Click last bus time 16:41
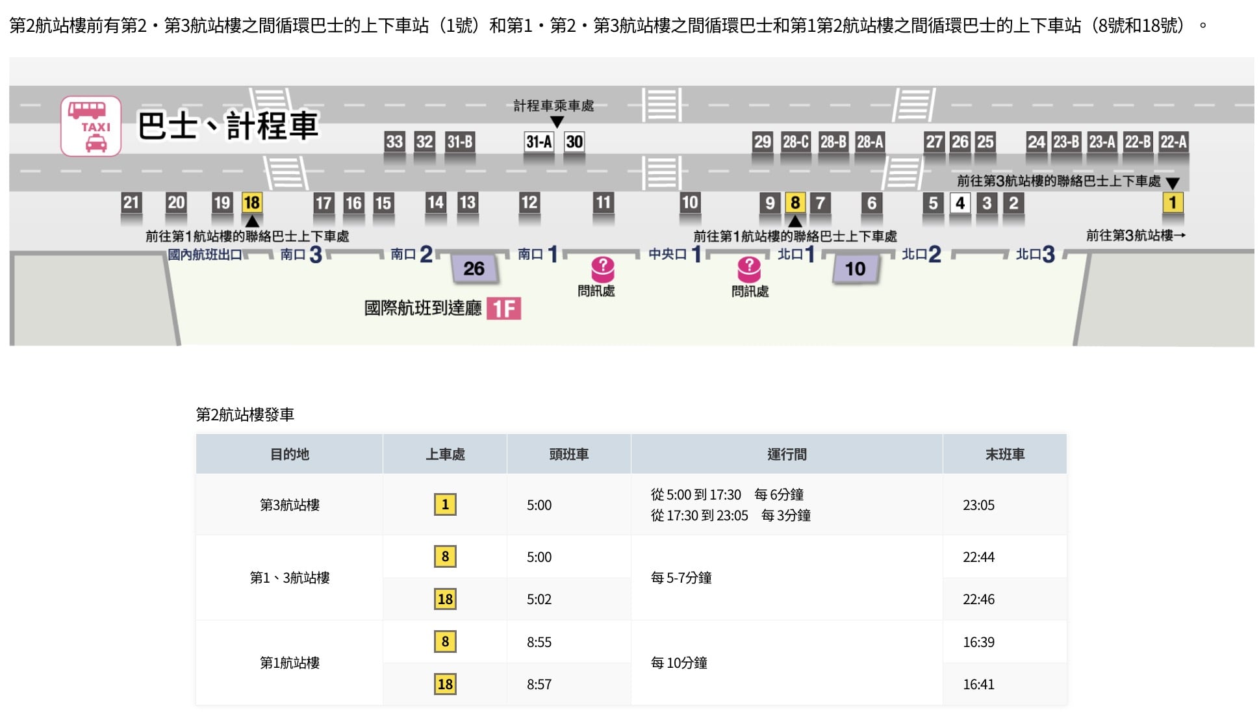The image size is (1259, 725). point(978,685)
